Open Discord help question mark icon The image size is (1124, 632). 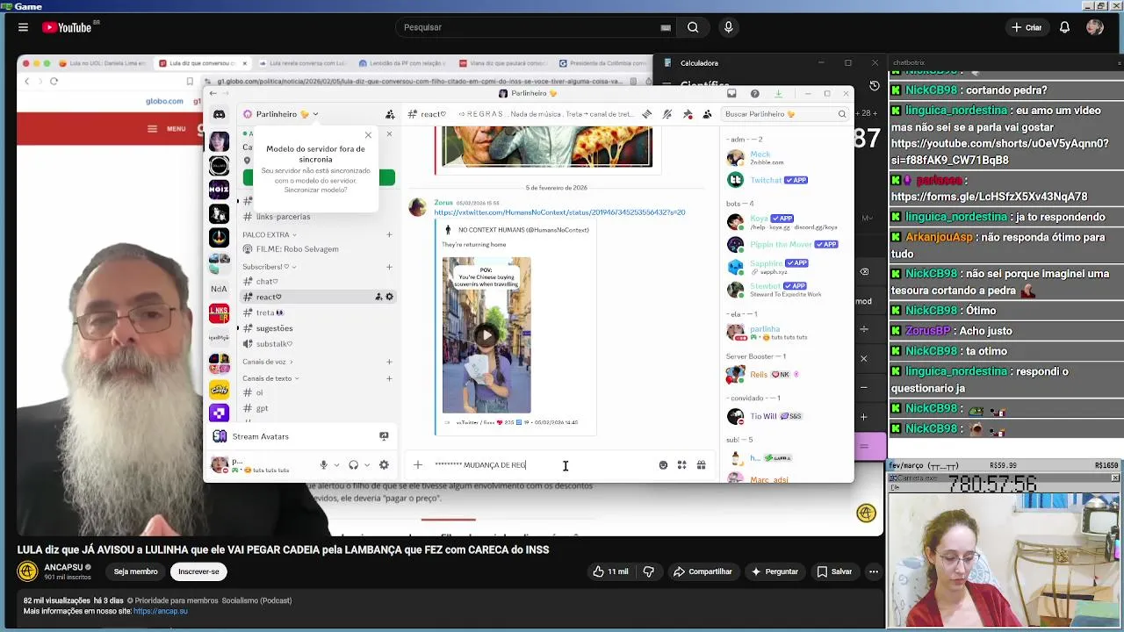click(754, 93)
